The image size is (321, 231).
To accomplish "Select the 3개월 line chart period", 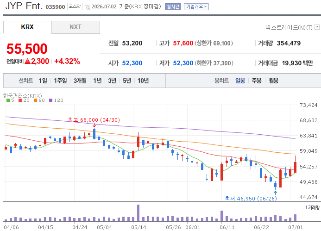I will [x=80, y=81].
